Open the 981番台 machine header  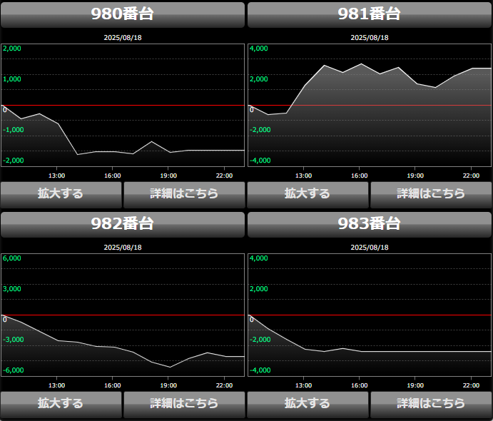(x=370, y=15)
